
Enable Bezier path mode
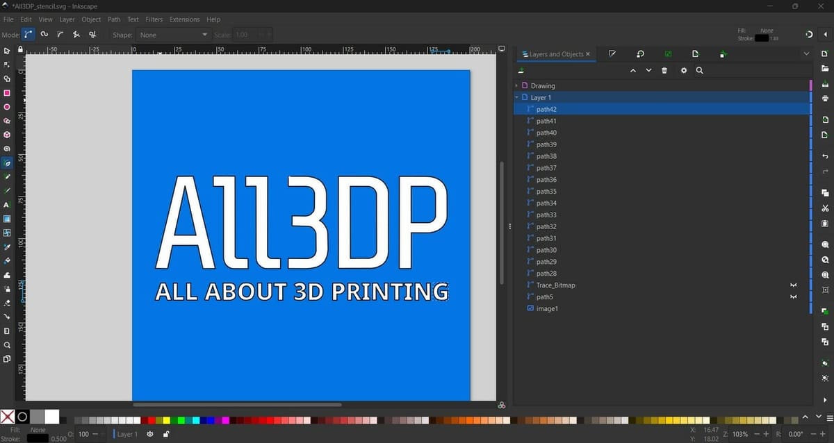(x=28, y=34)
